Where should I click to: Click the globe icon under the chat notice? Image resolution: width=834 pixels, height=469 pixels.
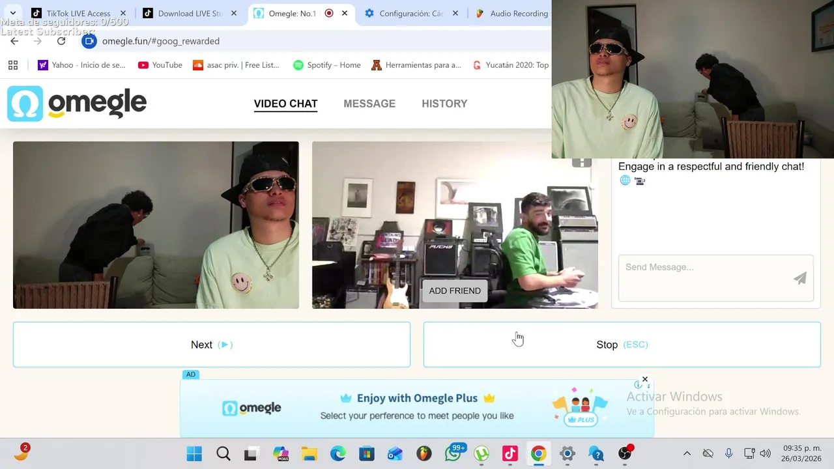coord(625,180)
